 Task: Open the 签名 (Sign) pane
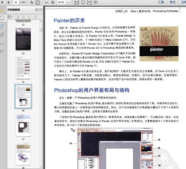click(172, 2)
